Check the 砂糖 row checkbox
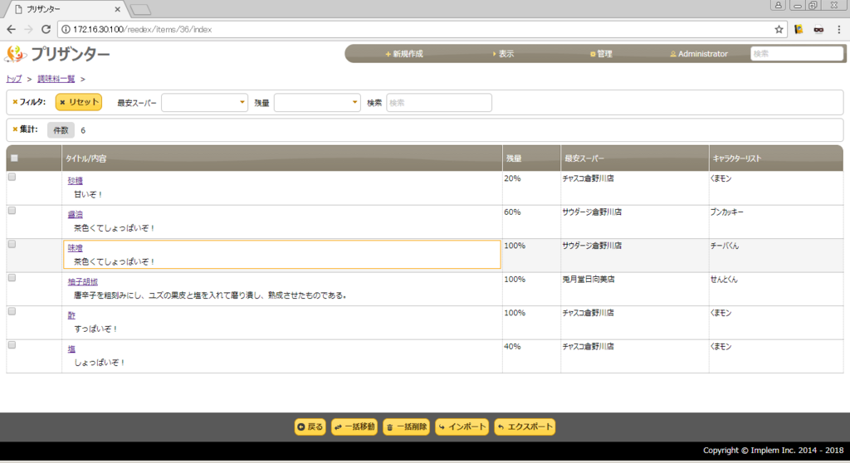This screenshot has height=463, width=850. 12,177
